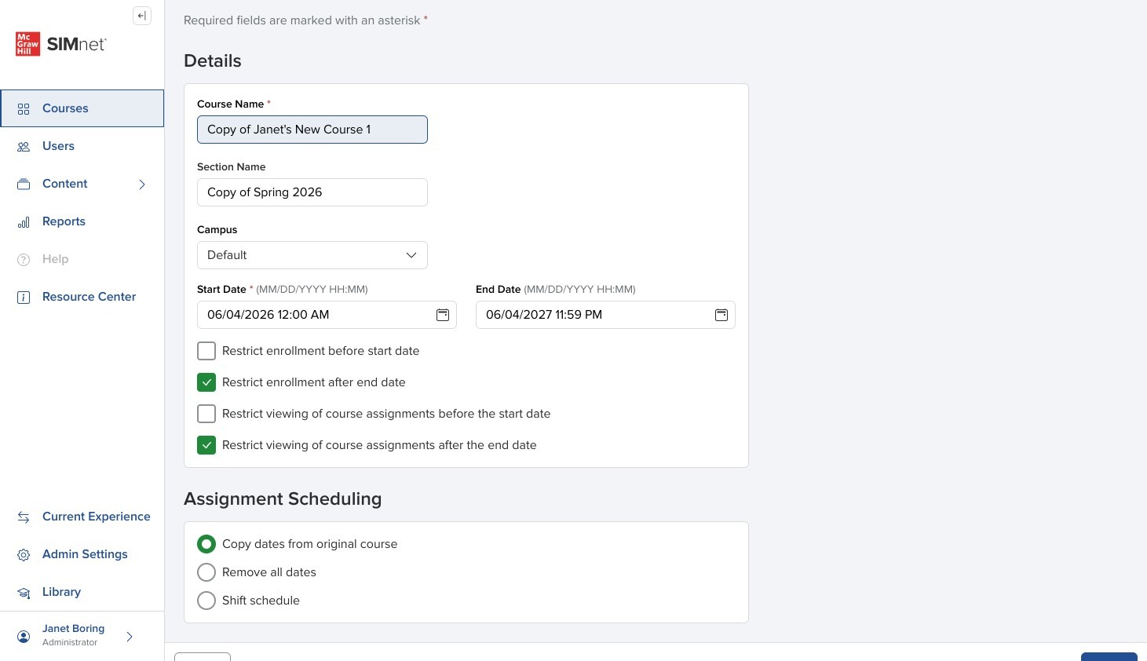Click the Resource Center info icon
Image resolution: width=1147 pixels, height=661 pixels.
click(x=24, y=298)
